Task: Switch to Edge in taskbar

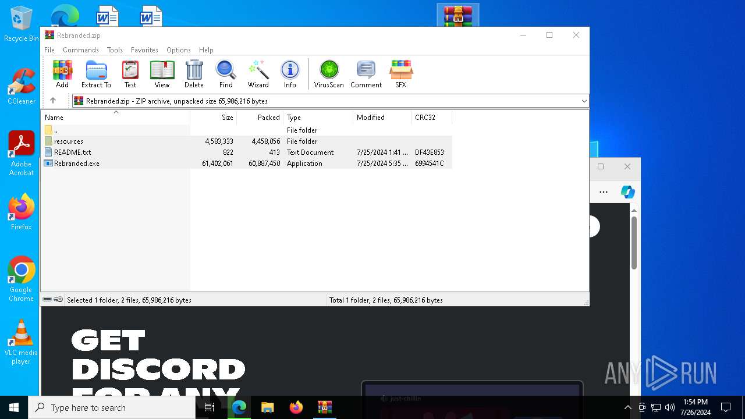Action: pyautogui.click(x=239, y=407)
